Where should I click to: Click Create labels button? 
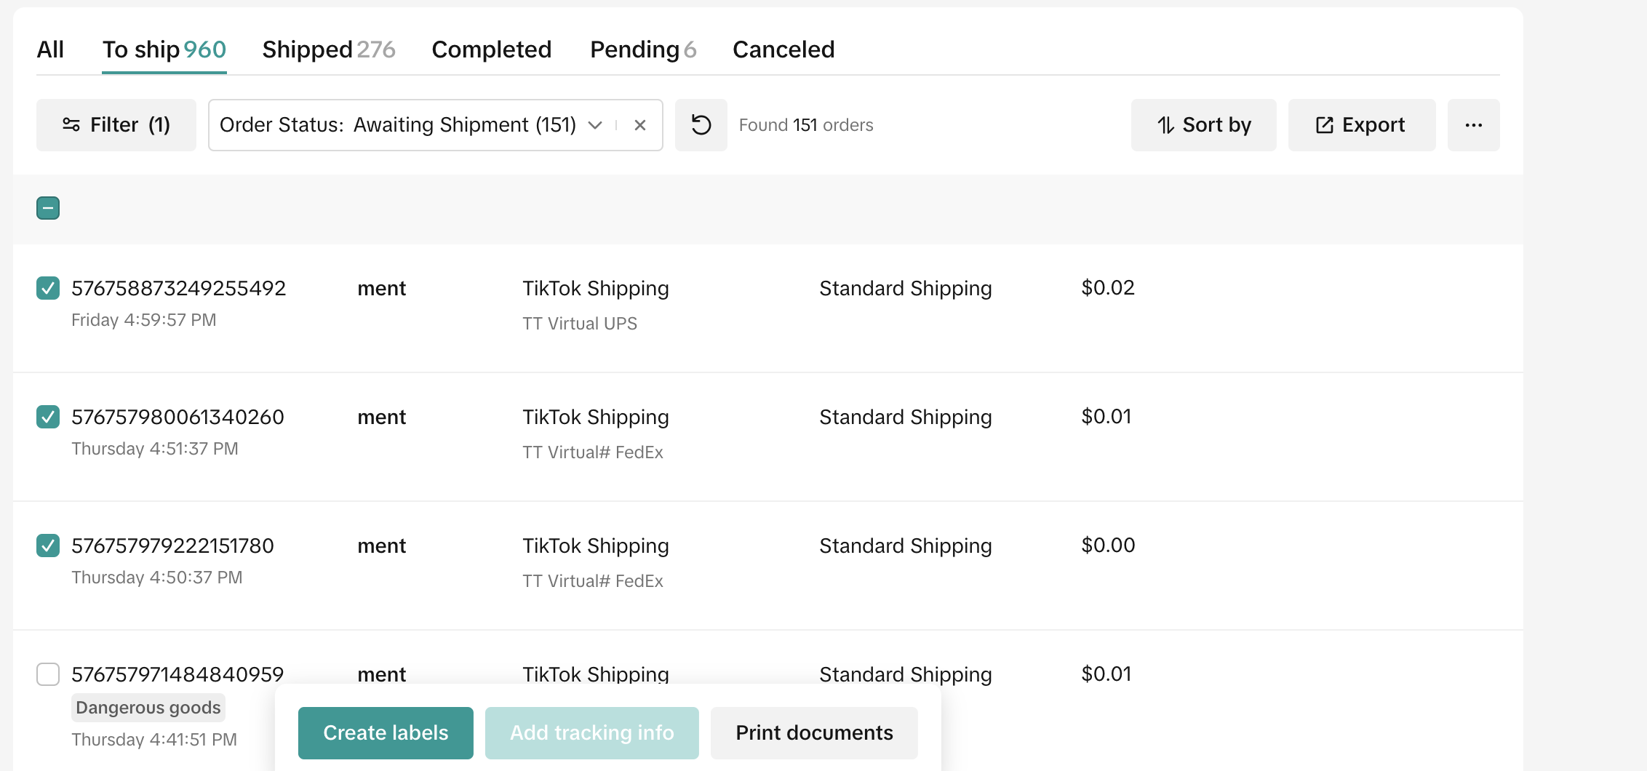coord(386,732)
